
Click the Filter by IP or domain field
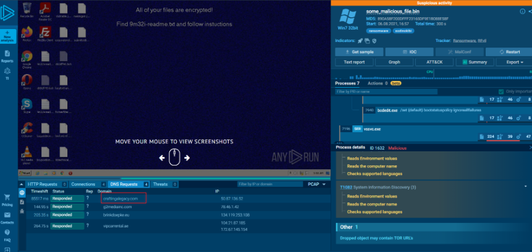click(270, 184)
